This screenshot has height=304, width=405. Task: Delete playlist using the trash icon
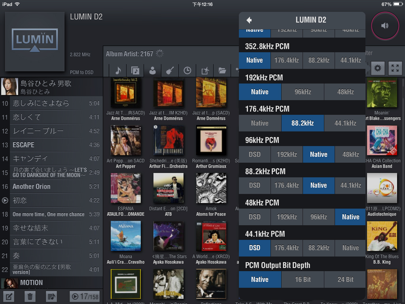pyautogui.click(x=30, y=296)
